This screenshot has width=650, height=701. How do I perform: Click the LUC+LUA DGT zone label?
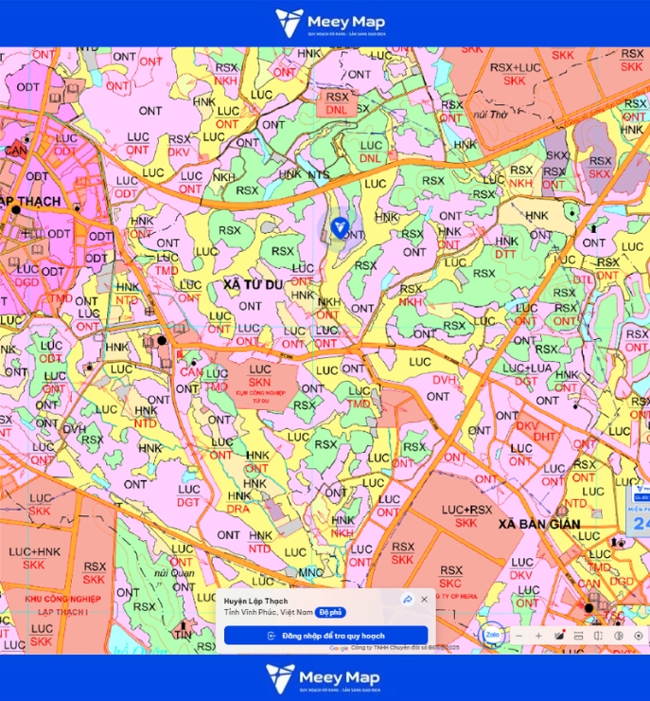pyautogui.click(x=527, y=374)
